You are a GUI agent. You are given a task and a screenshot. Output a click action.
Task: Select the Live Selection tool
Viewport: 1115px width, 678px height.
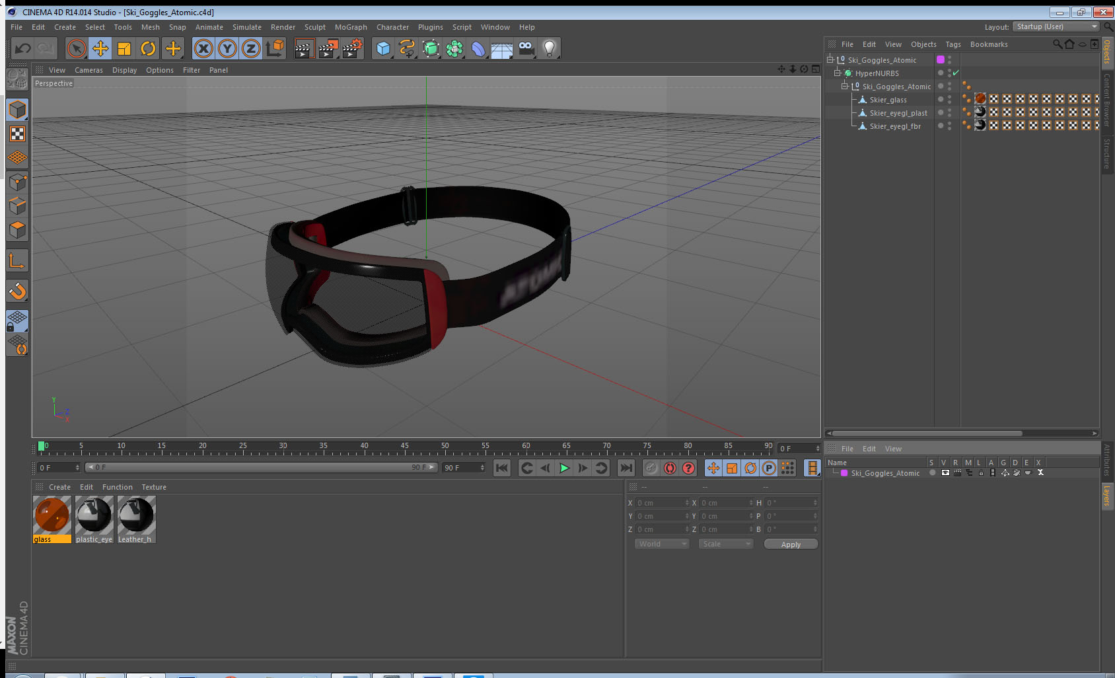coord(77,48)
